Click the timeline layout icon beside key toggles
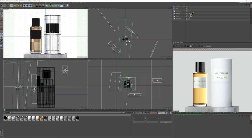Viewport: 252px width, 138px height. (171, 113)
